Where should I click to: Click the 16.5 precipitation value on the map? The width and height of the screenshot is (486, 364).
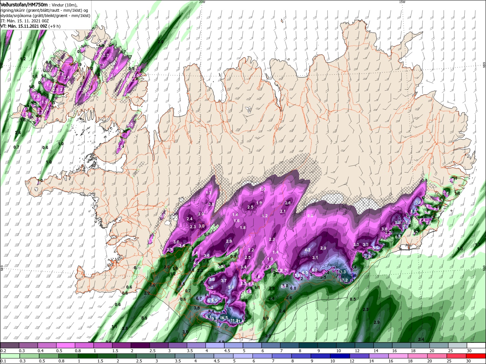(224, 318)
